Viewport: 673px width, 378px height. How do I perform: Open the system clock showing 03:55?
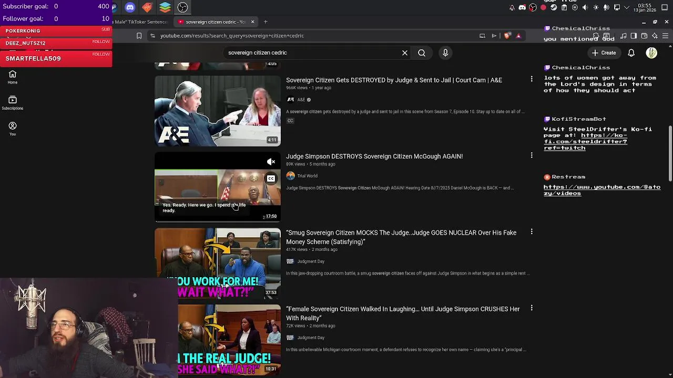pos(645,7)
